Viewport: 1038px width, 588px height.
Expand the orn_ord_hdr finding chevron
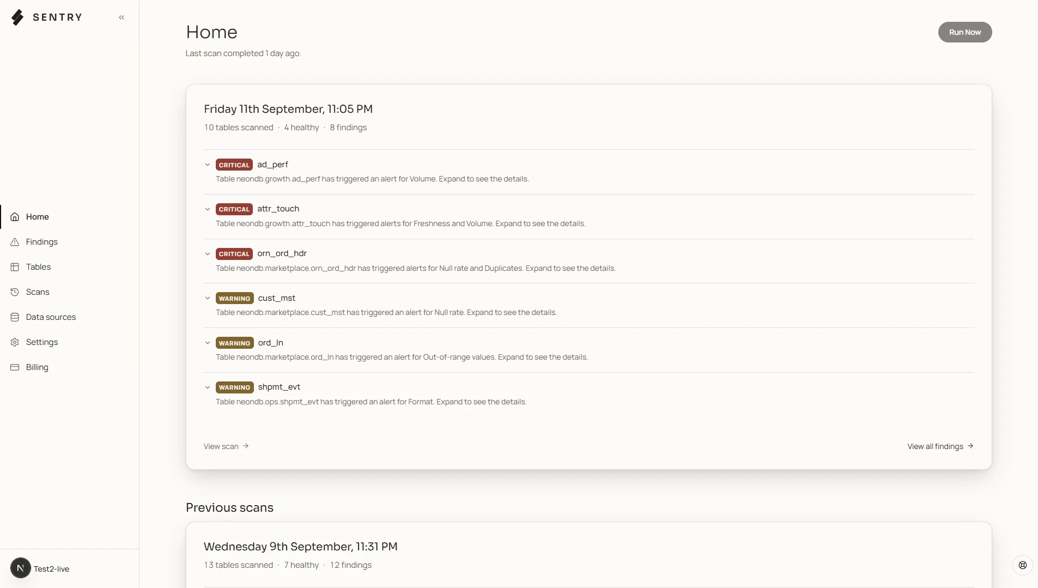(x=208, y=254)
